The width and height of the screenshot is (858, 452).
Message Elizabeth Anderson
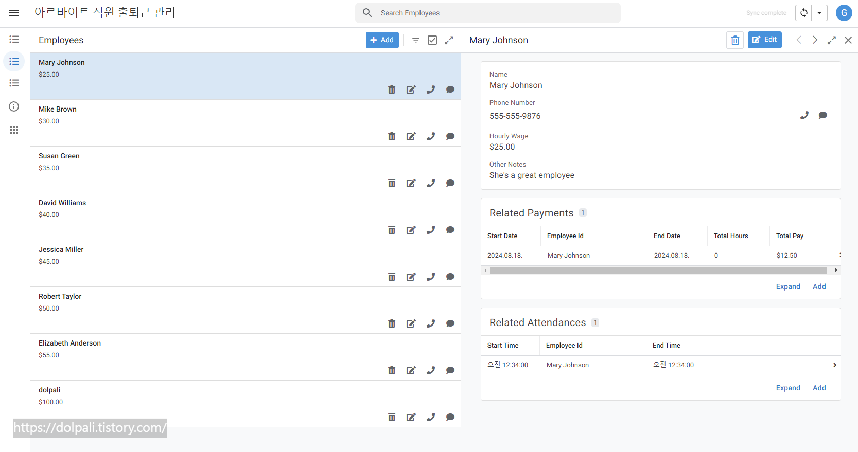click(x=450, y=370)
